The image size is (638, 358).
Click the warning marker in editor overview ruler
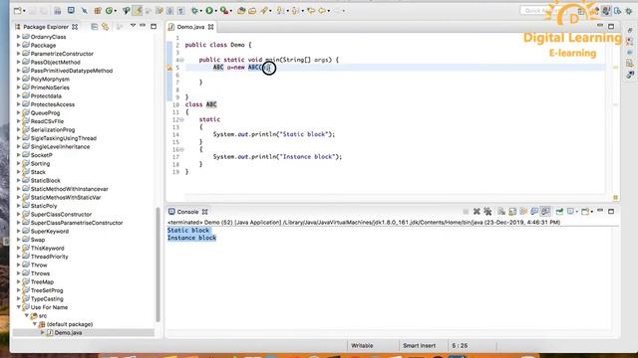click(616, 68)
